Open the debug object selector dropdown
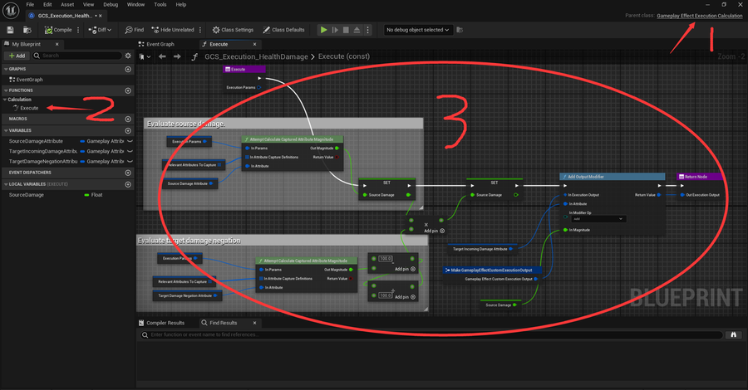The image size is (748, 390). point(417,30)
